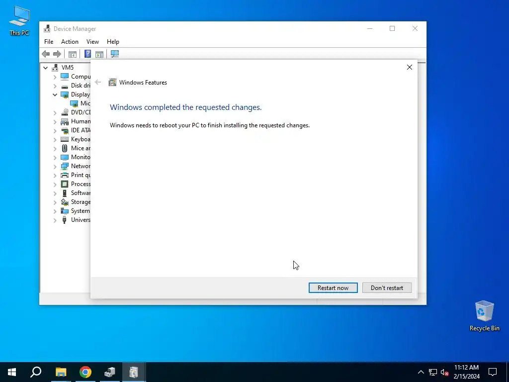The image size is (509, 382).
Task: Click the Action pane toolbar icon
Action: pyautogui.click(x=99, y=54)
